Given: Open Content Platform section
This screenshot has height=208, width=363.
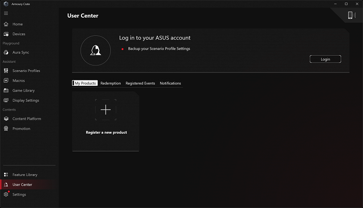Looking at the screenshot, I should click(x=27, y=119).
